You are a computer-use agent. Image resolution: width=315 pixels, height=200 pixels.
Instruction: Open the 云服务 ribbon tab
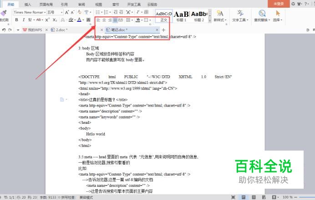click(152, 5)
